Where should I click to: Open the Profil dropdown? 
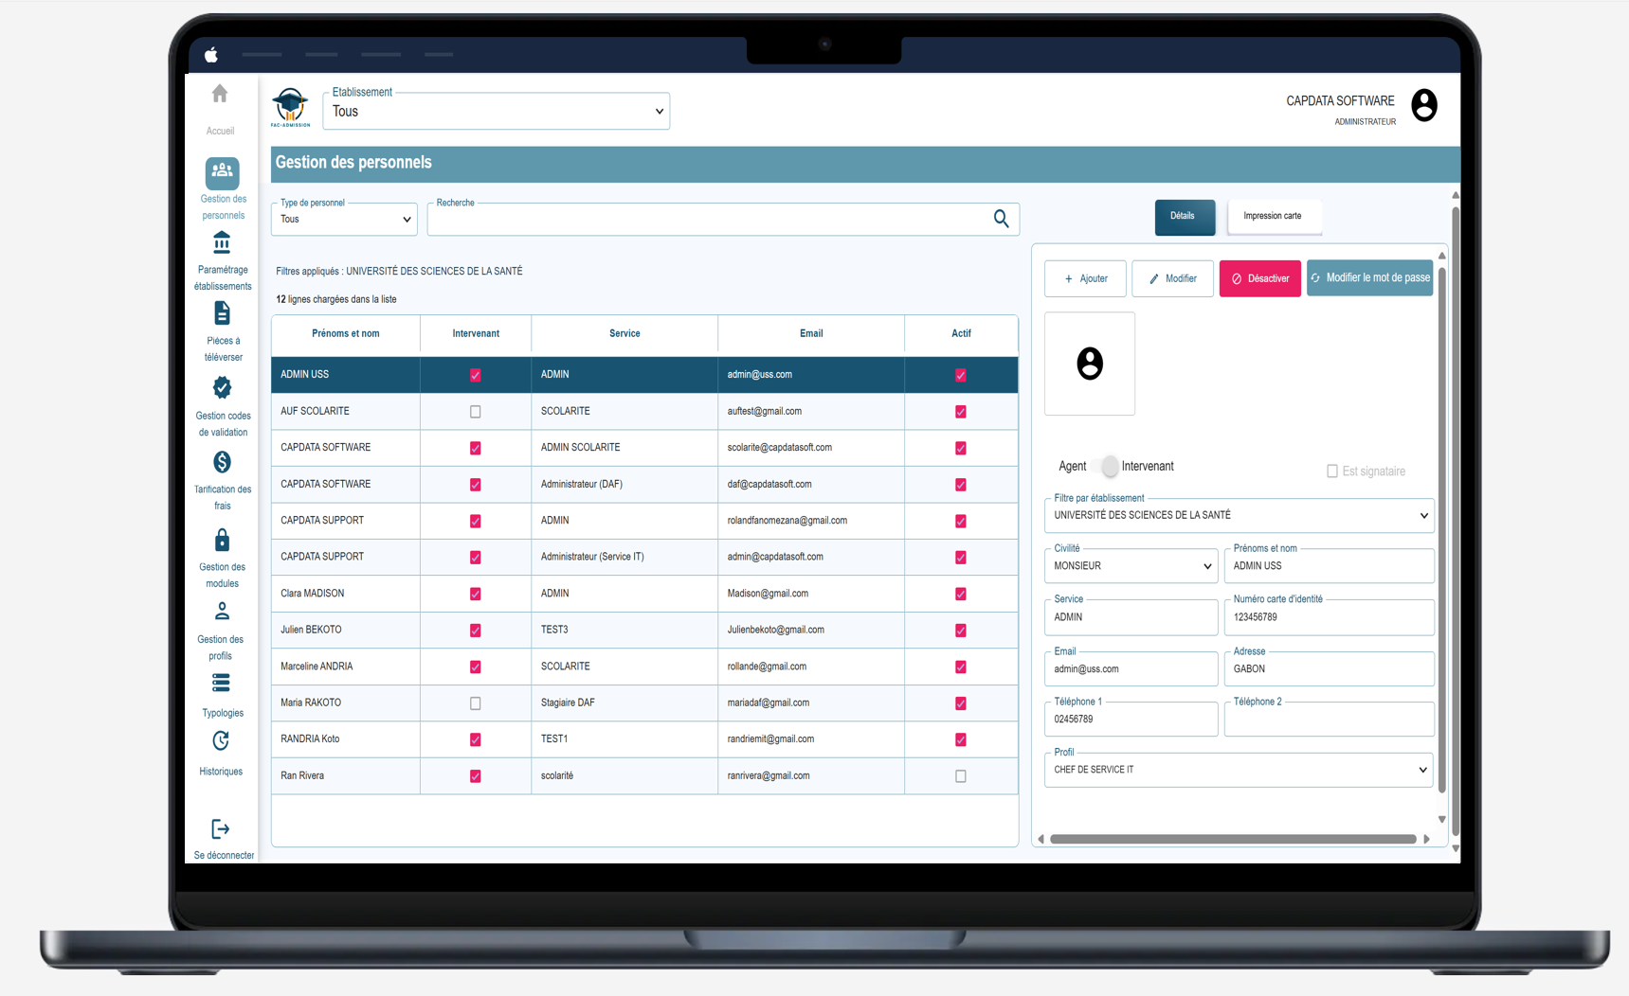tap(1239, 771)
